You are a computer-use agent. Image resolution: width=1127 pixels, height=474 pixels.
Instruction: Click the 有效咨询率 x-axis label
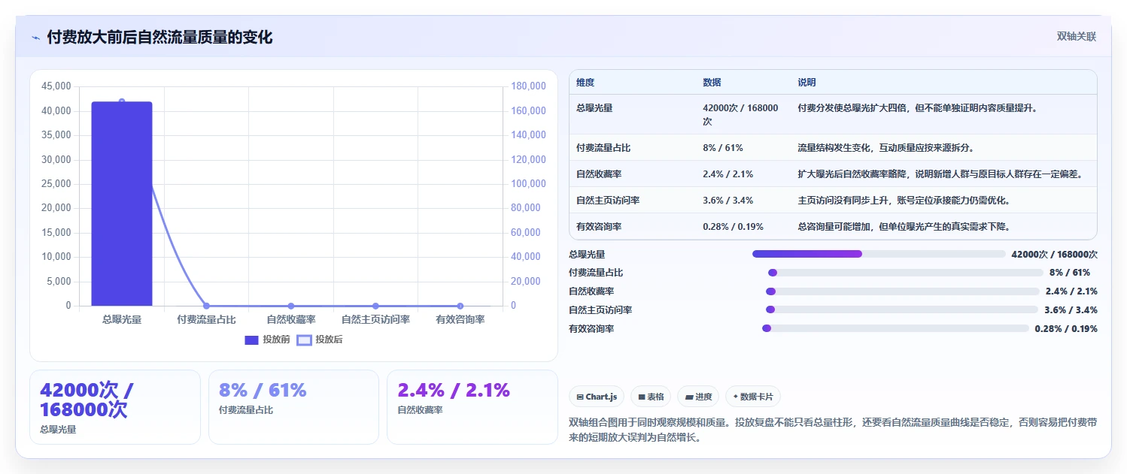tap(460, 320)
